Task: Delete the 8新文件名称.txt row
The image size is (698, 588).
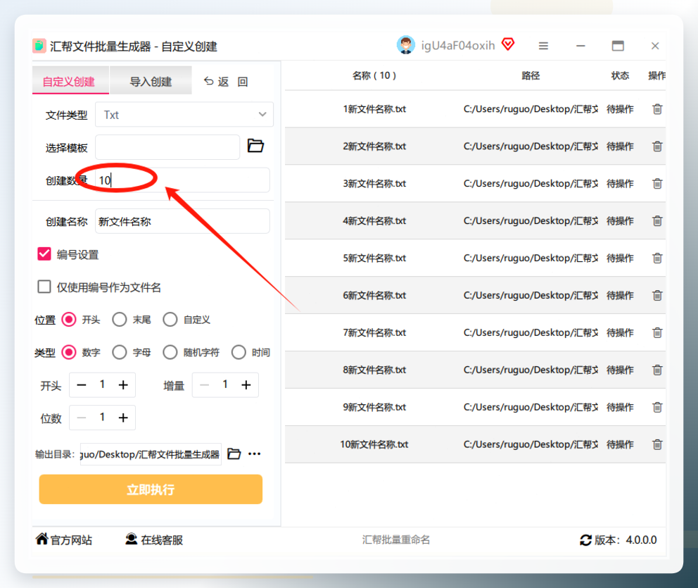Action: click(657, 370)
